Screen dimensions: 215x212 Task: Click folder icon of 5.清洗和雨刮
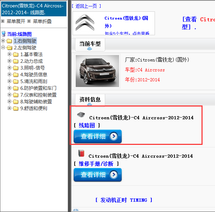coord(16,81)
